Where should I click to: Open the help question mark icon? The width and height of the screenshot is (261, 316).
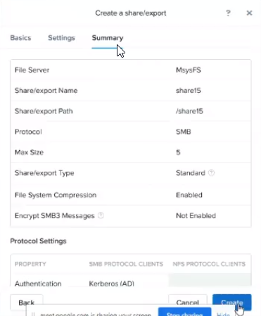click(228, 13)
